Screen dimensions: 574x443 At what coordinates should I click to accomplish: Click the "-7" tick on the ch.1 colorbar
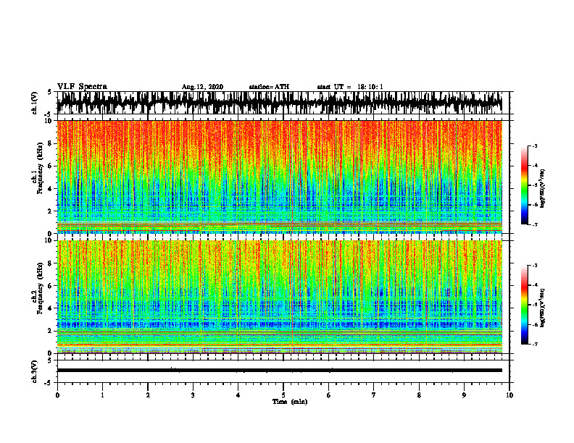pyautogui.click(x=535, y=224)
